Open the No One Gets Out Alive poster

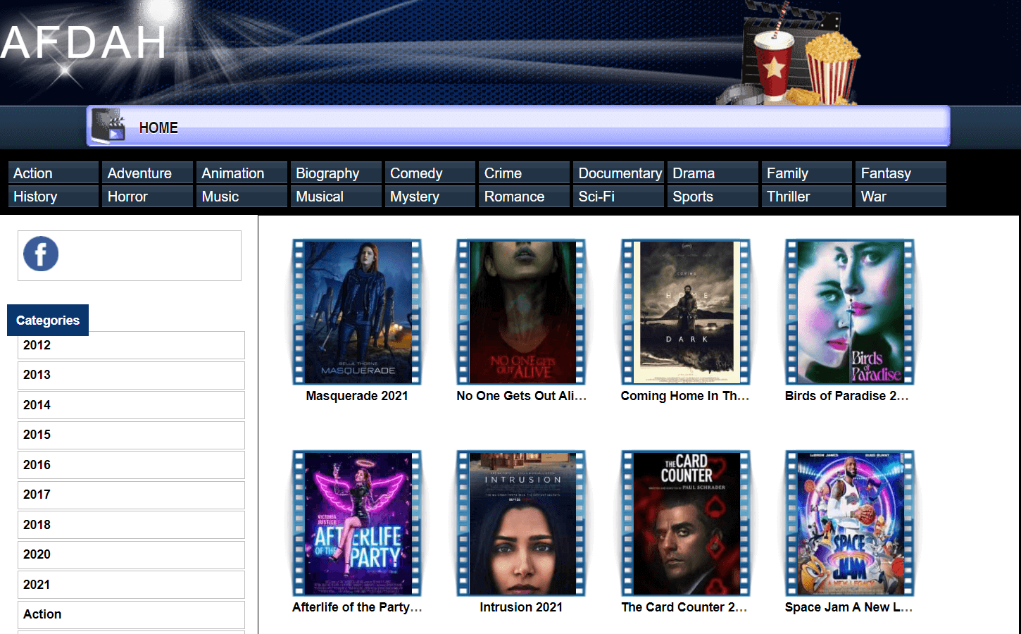coord(521,311)
